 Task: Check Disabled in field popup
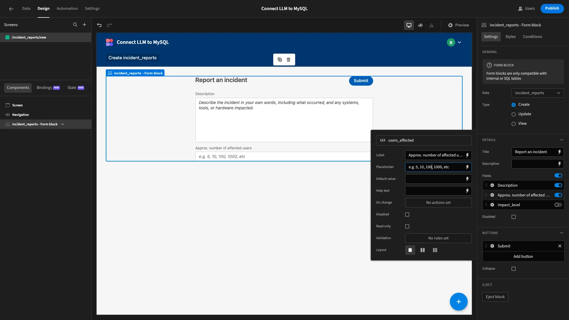coord(407,215)
